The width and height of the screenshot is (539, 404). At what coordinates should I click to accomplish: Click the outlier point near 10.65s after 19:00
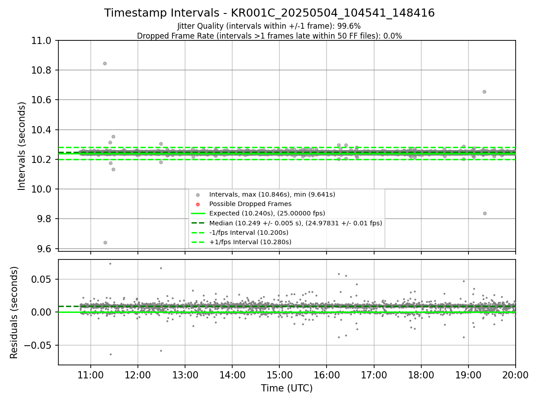[484, 92]
